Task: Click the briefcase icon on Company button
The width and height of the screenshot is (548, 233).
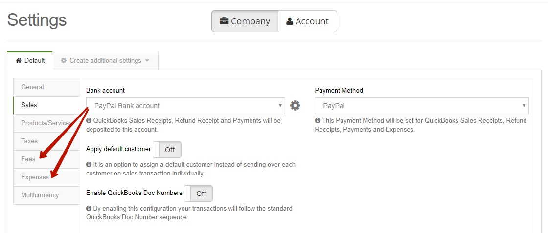Action: 224,21
